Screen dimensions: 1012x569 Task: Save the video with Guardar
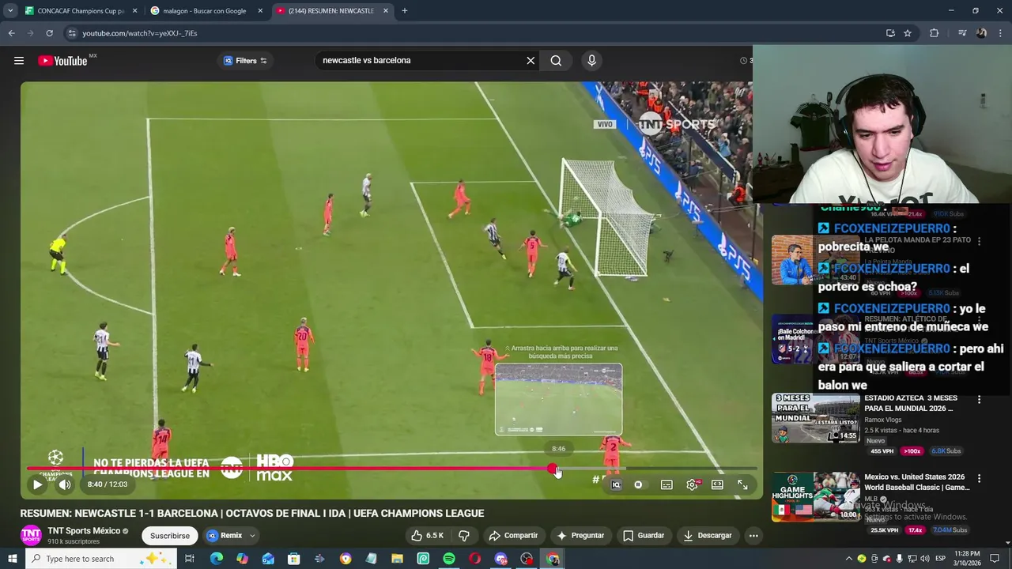644,535
